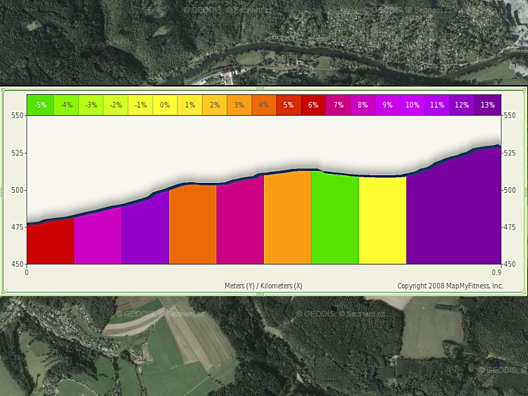The height and width of the screenshot is (396, 528).
Task: Click the bottom edge grip of the elevation panel
Action: coord(260,295)
